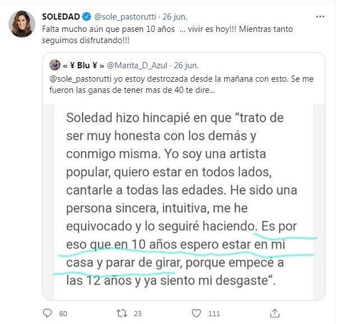Click the blue verified badge next to SOLEDAD
Screen dimensions: 339x324
[87, 17]
